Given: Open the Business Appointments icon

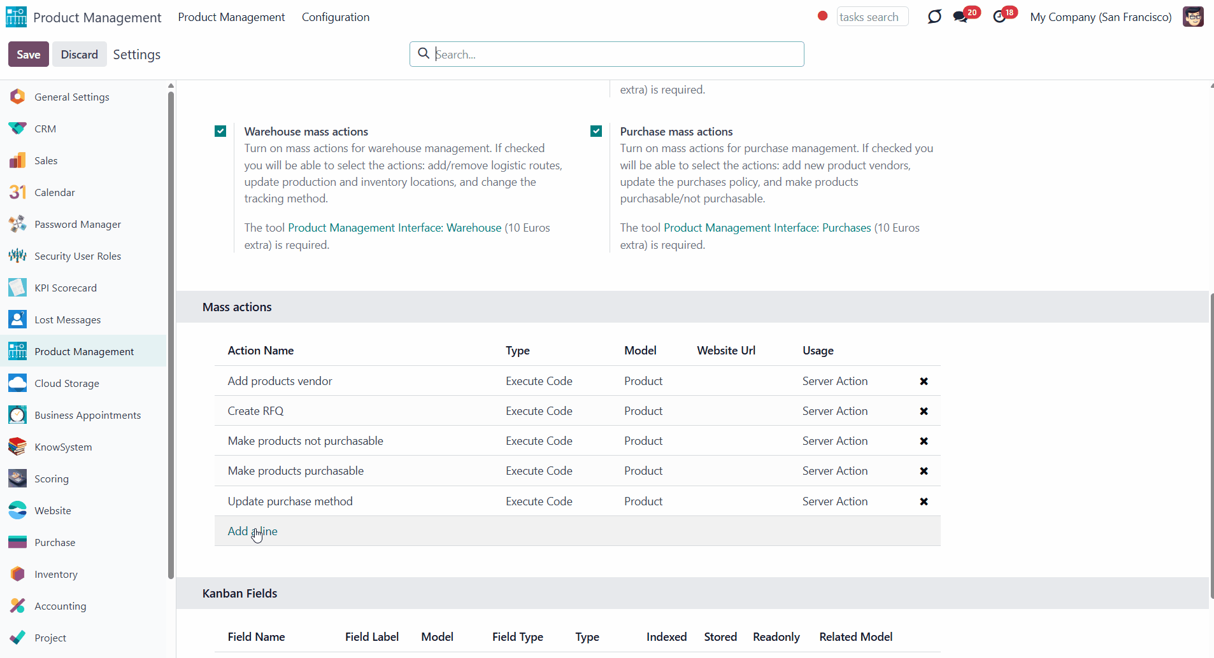Looking at the screenshot, I should [x=18, y=415].
